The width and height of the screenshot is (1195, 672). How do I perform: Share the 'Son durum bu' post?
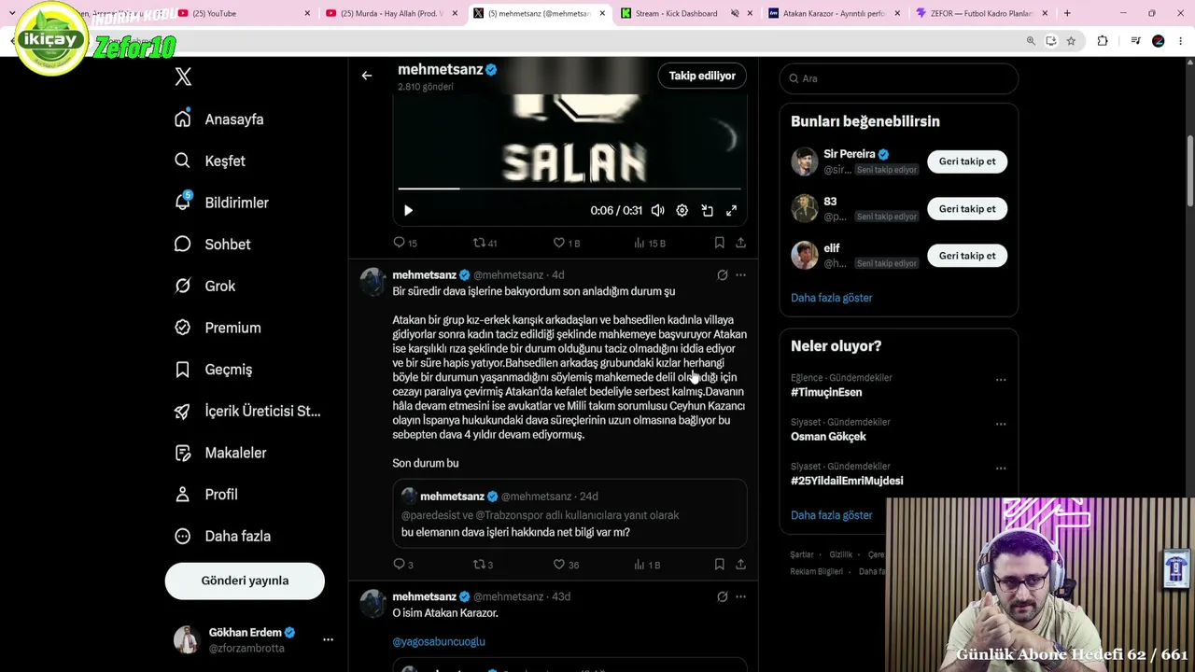(x=740, y=565)
